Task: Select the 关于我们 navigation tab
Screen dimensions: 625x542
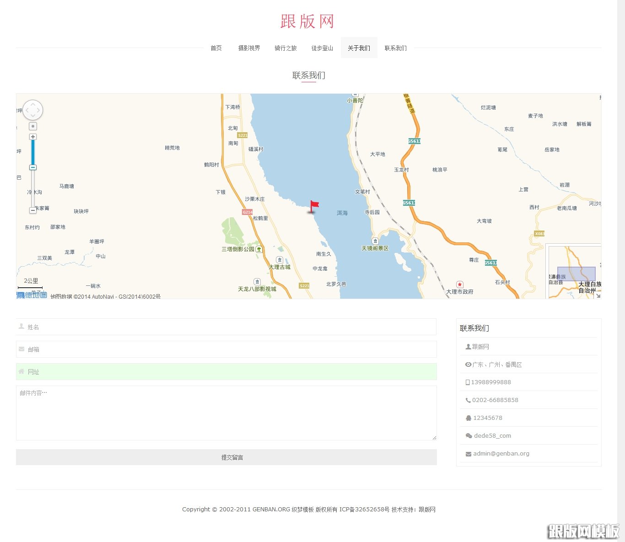Action: [x=359, y=48]
